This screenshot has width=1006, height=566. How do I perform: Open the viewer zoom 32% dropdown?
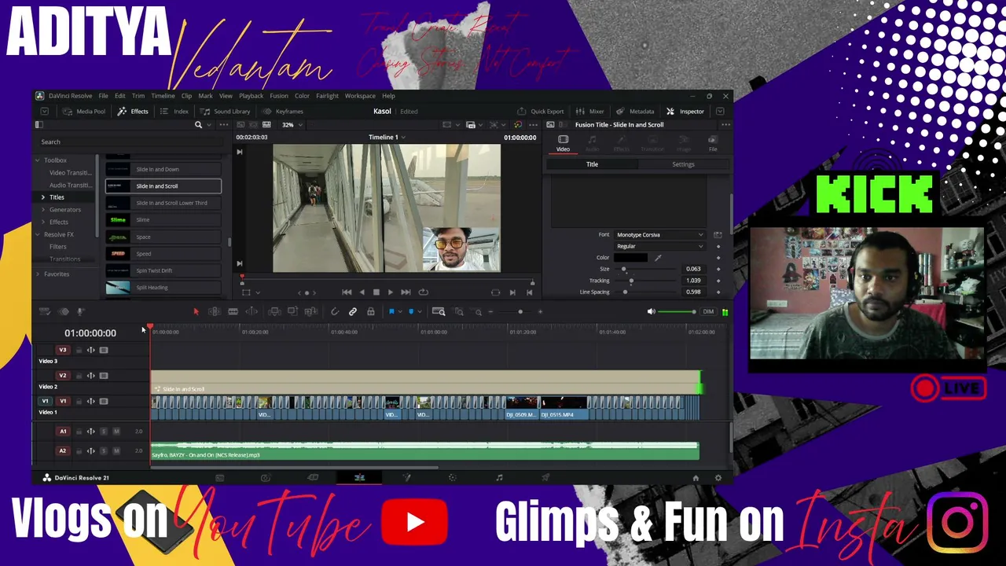click(x=290, y=125)
